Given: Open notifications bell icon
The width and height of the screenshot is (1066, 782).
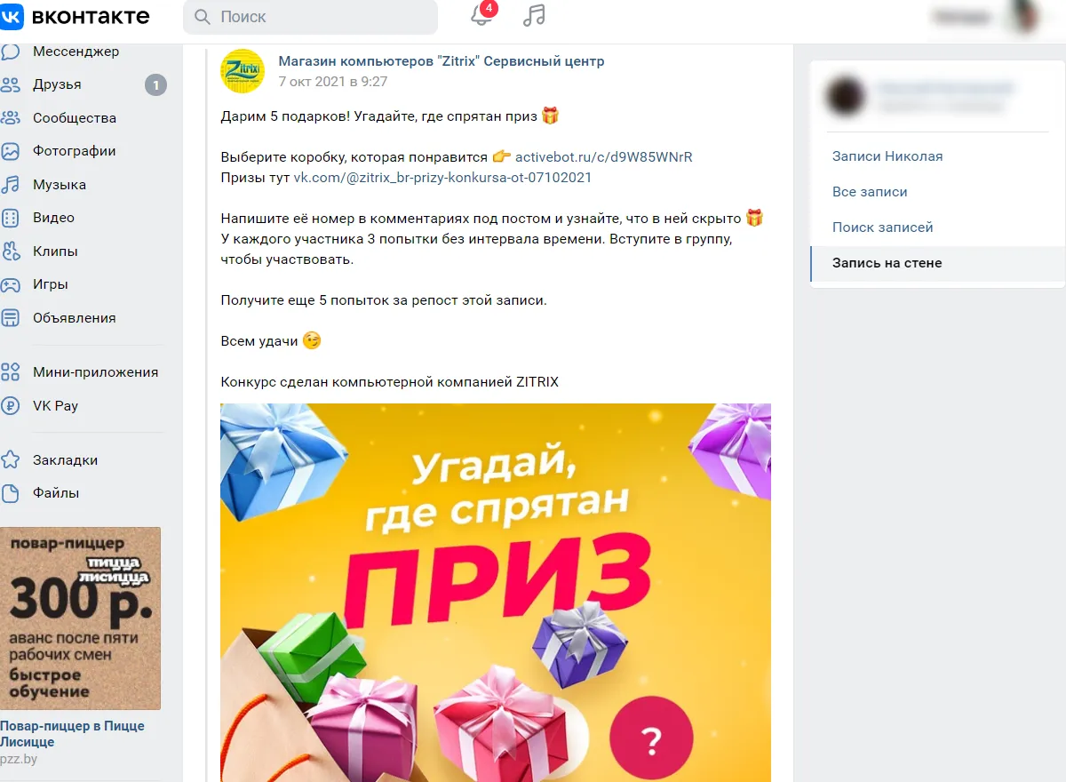Looking at the screenshot, I should [481, 16].
